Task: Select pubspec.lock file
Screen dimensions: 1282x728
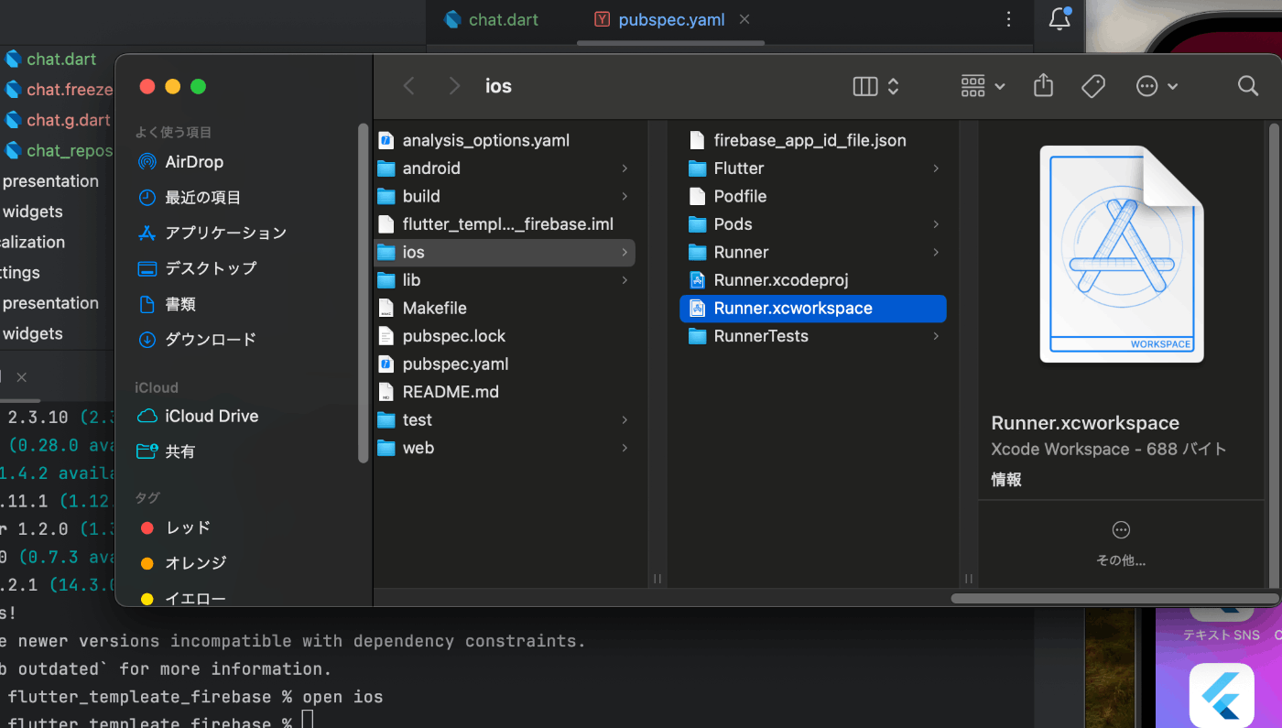Action: click(442, 336)
